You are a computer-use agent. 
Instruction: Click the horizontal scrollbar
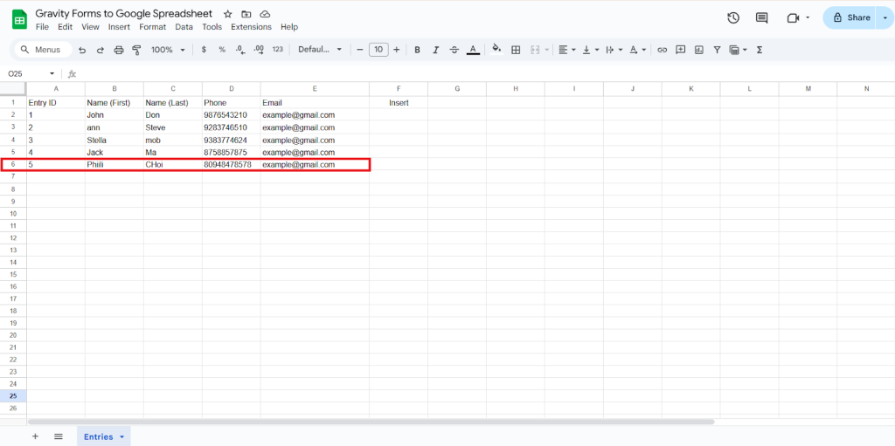(371, 422)
